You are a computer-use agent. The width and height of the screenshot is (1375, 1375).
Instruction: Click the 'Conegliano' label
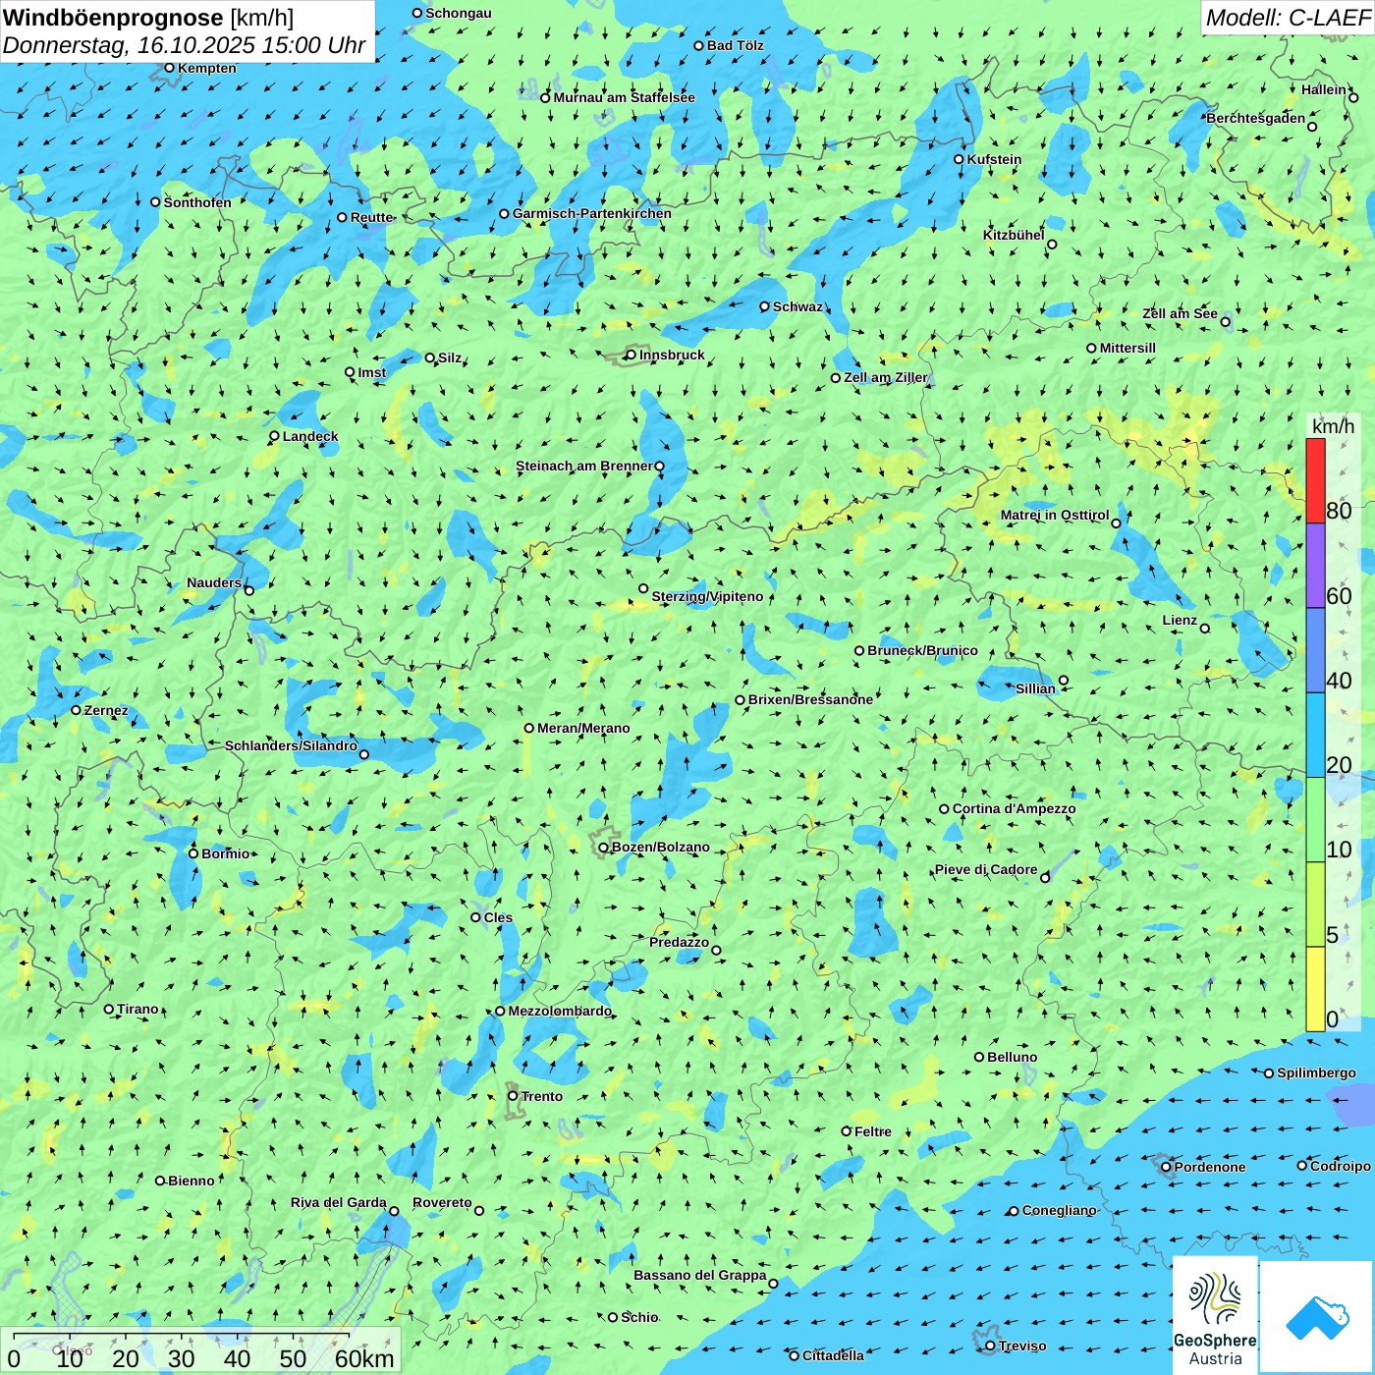1059,1210
